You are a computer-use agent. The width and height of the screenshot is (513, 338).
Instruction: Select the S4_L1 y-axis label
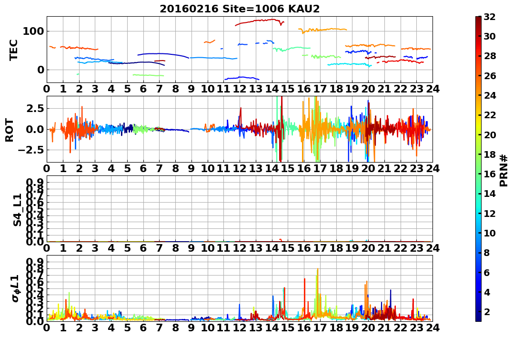[x=17, y=210]
